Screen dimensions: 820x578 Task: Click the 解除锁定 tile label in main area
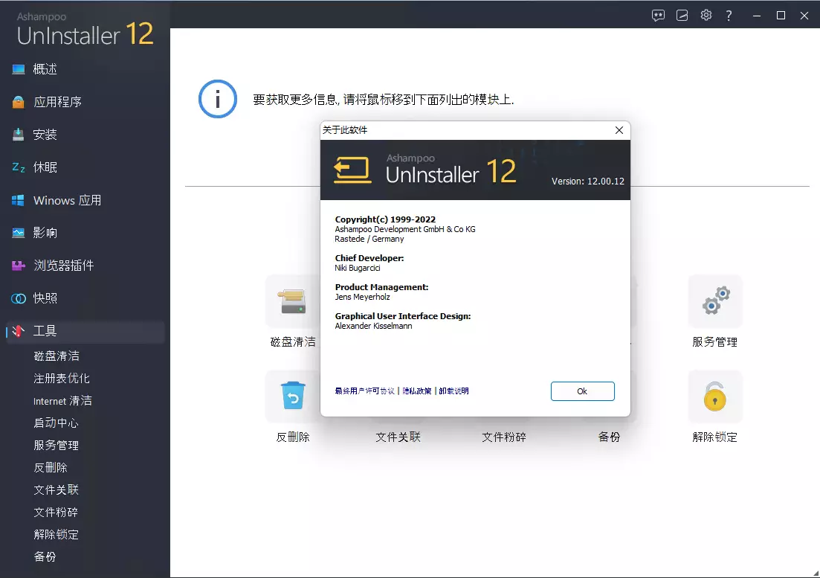coord(715,437)
